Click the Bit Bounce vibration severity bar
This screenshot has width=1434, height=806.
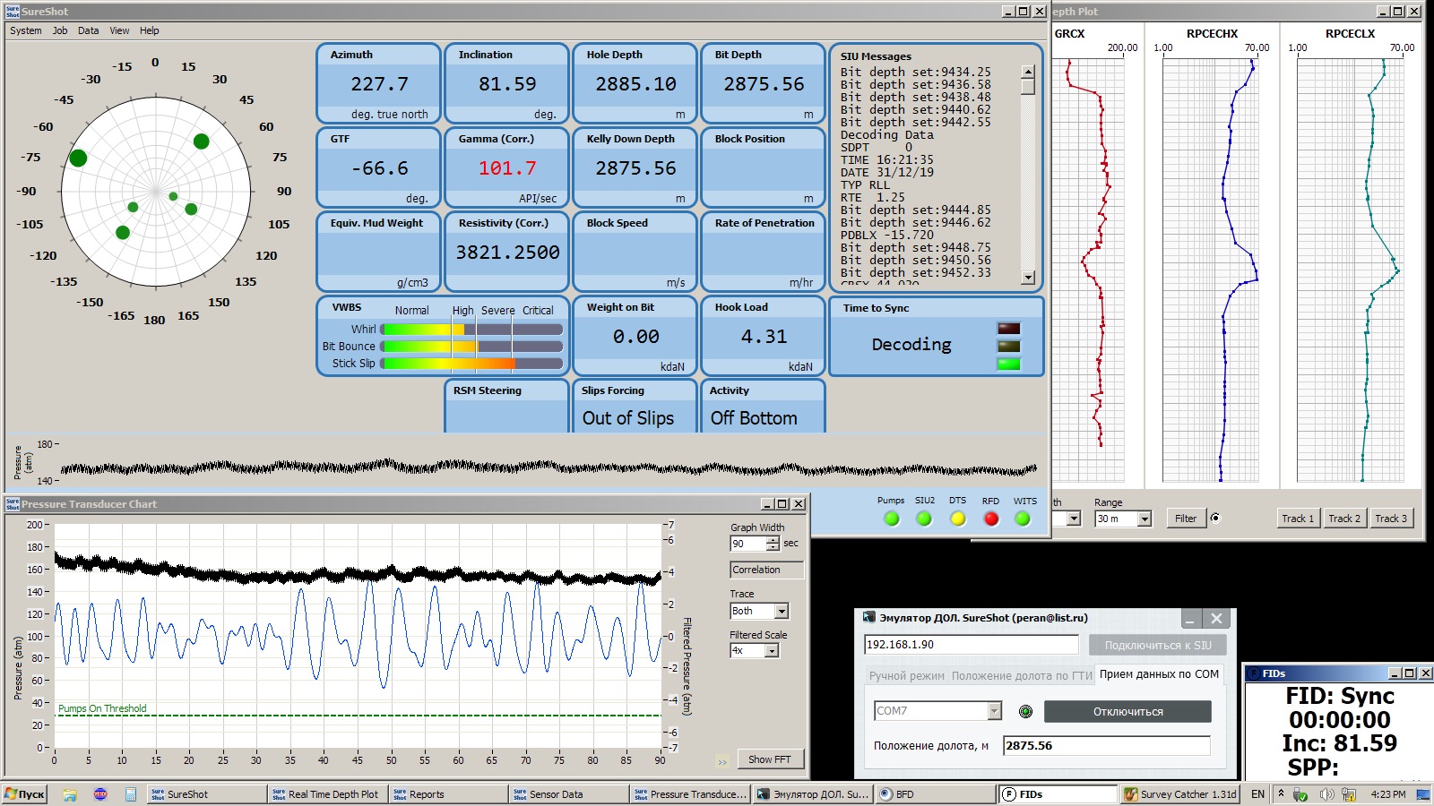(472, 347)
